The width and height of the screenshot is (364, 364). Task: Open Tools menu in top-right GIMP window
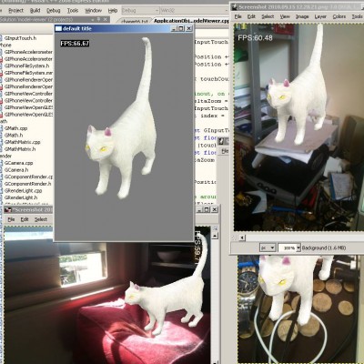tap(358, 16)
